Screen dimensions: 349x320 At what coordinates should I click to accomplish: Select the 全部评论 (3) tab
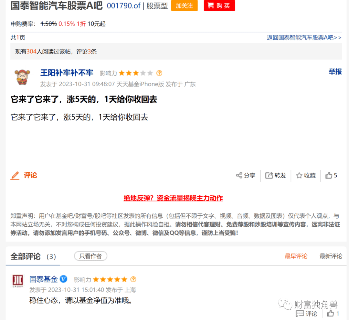click(x=33, y=256)
